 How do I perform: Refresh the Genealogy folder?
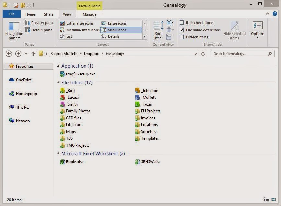[203, 54]
